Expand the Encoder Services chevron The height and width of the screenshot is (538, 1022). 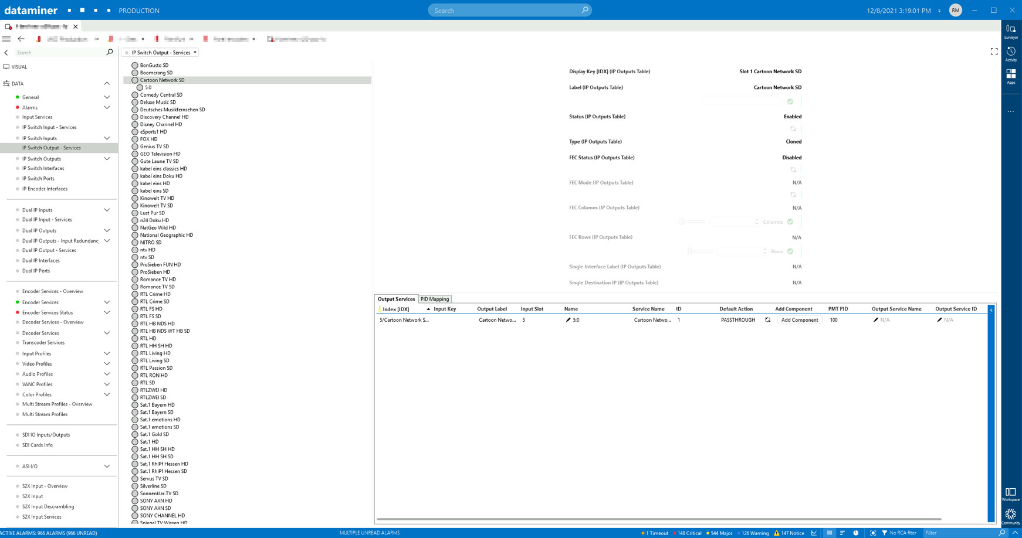point(107,302)
